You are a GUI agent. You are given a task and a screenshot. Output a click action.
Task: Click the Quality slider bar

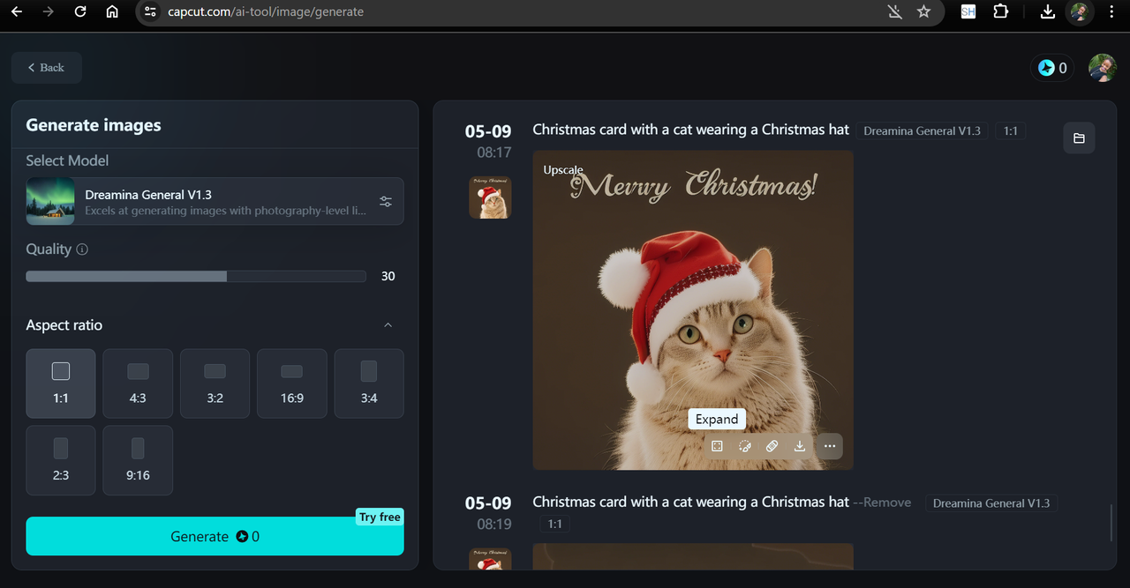(196, 276)
